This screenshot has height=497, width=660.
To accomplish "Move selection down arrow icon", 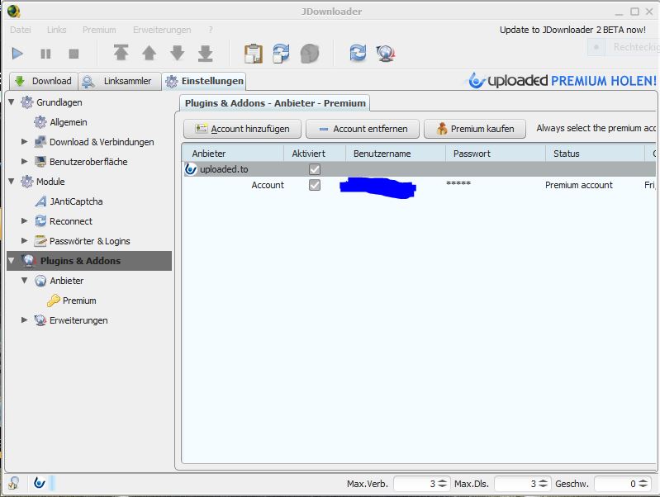I will 178,53.
